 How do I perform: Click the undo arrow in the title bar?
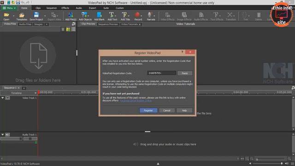click(x=23, y=2)
